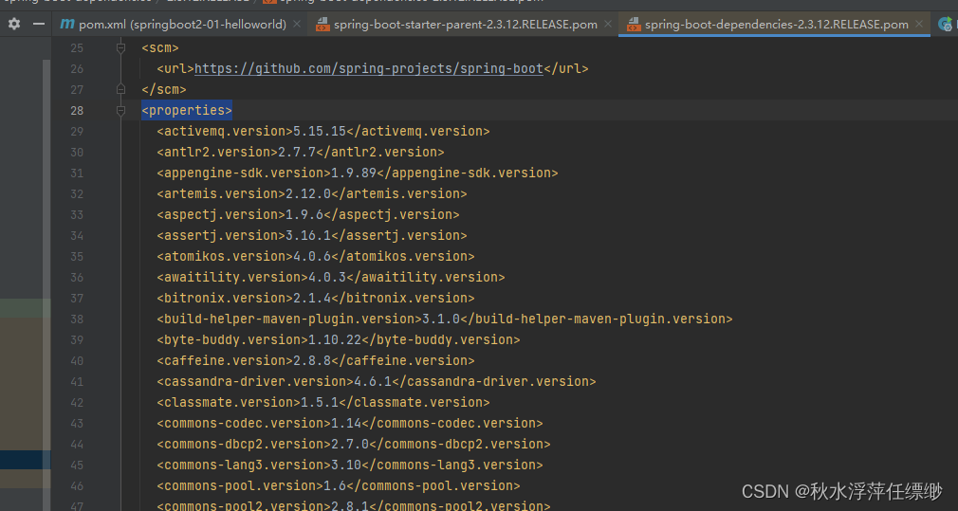Screen dimensions: 958x511
Task: Click cassandra-driver.version 4.6.1 line
Action: tap(377, 381)
